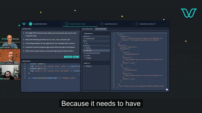
Task: Switch to the AWS/Terraform tab
Action: coord(101,29)
